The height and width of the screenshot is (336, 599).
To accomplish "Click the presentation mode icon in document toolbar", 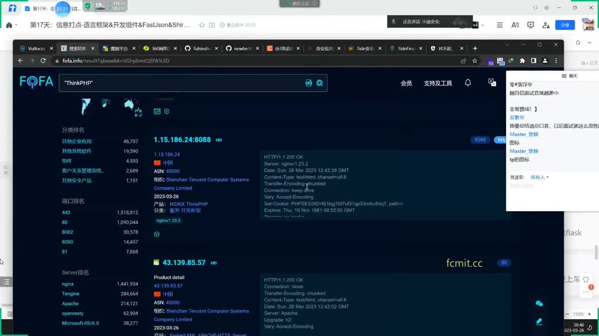I will tap(531, 24).
